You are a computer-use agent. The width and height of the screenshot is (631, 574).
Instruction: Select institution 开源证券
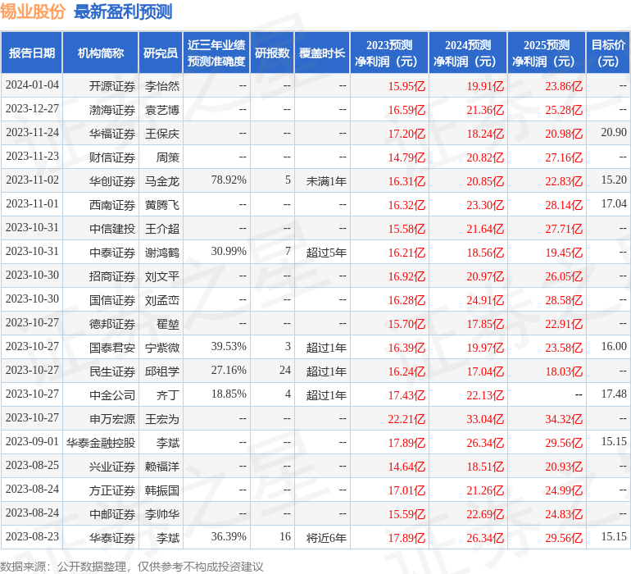[112, 86]
